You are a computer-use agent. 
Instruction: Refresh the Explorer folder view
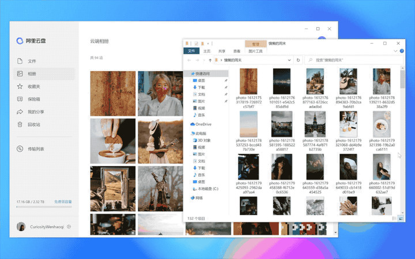(298, 60)
